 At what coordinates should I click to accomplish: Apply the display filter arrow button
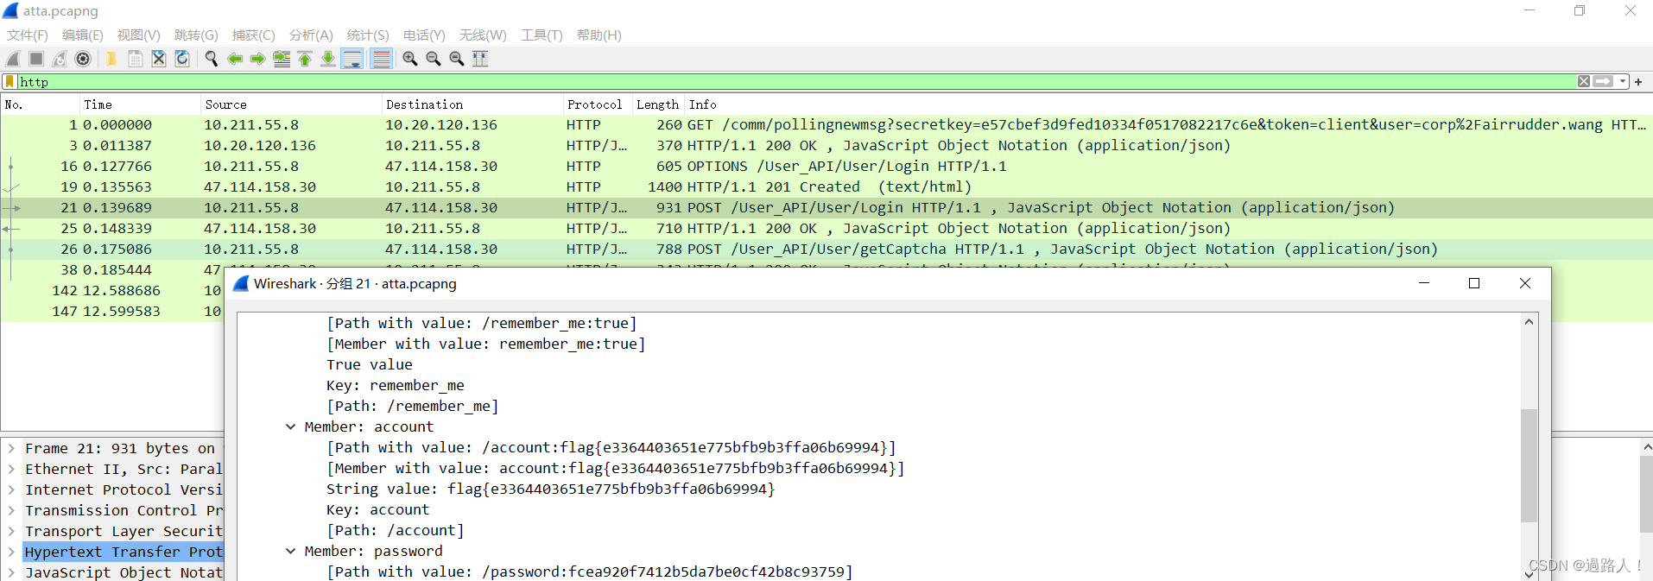(x=1603, y=81)
